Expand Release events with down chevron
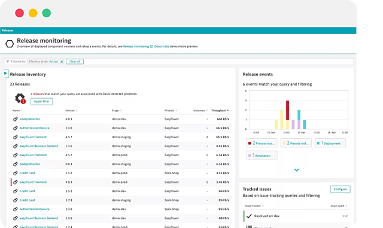The height and width of the screenshot is (228, 383). [x=297, y=170]
